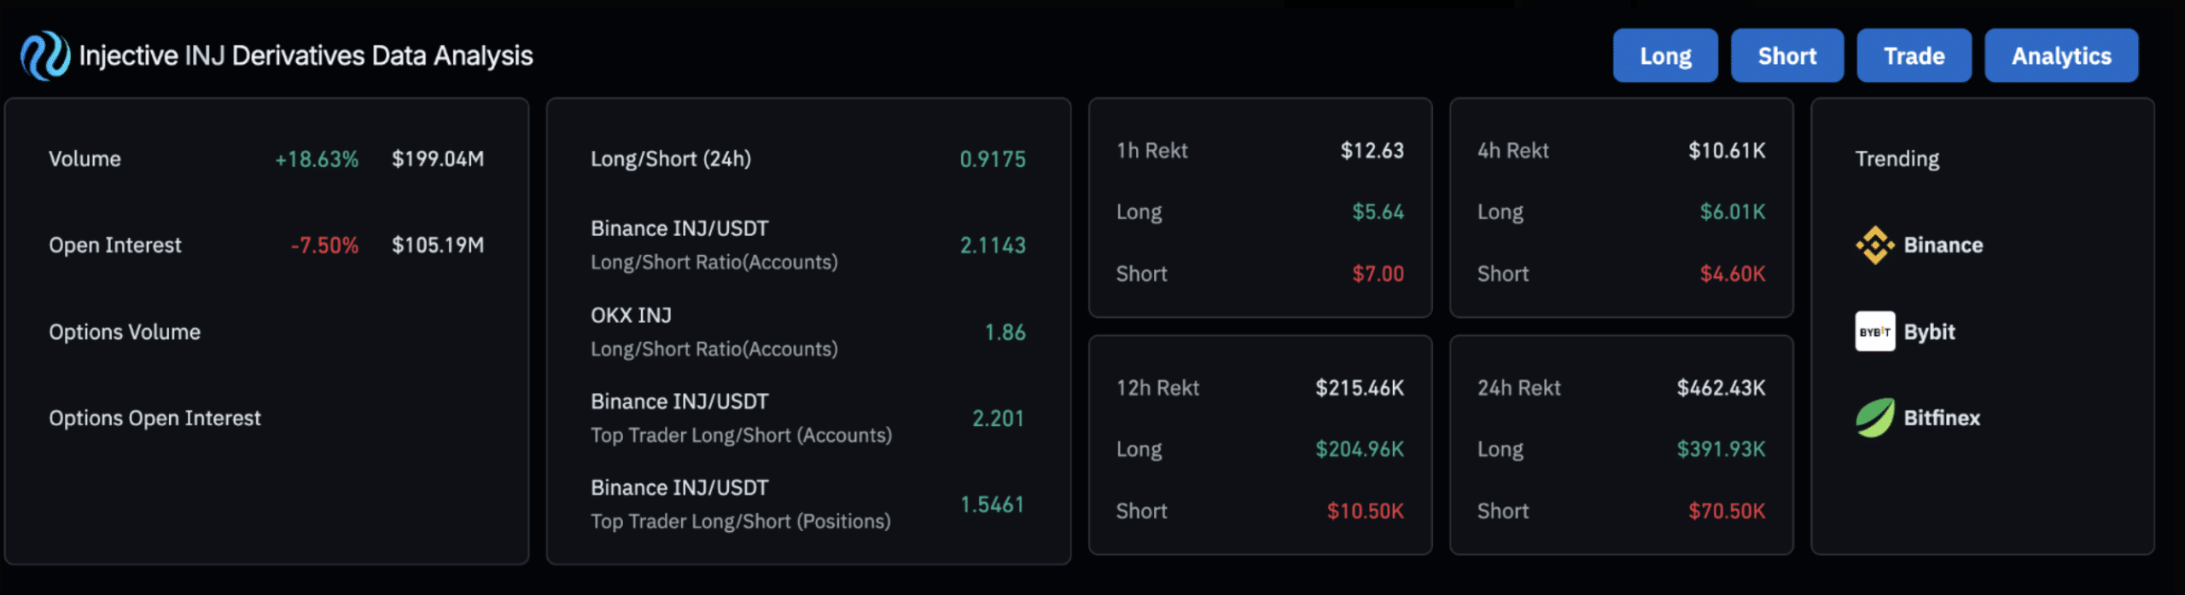Click the Bybit logo icon
This screenshot has width=2185, height=595.
(1874, 332)
